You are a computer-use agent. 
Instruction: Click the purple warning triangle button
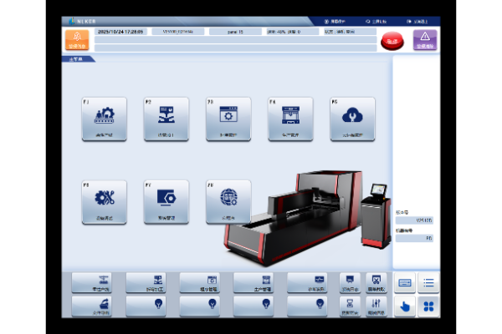(425, 39)
